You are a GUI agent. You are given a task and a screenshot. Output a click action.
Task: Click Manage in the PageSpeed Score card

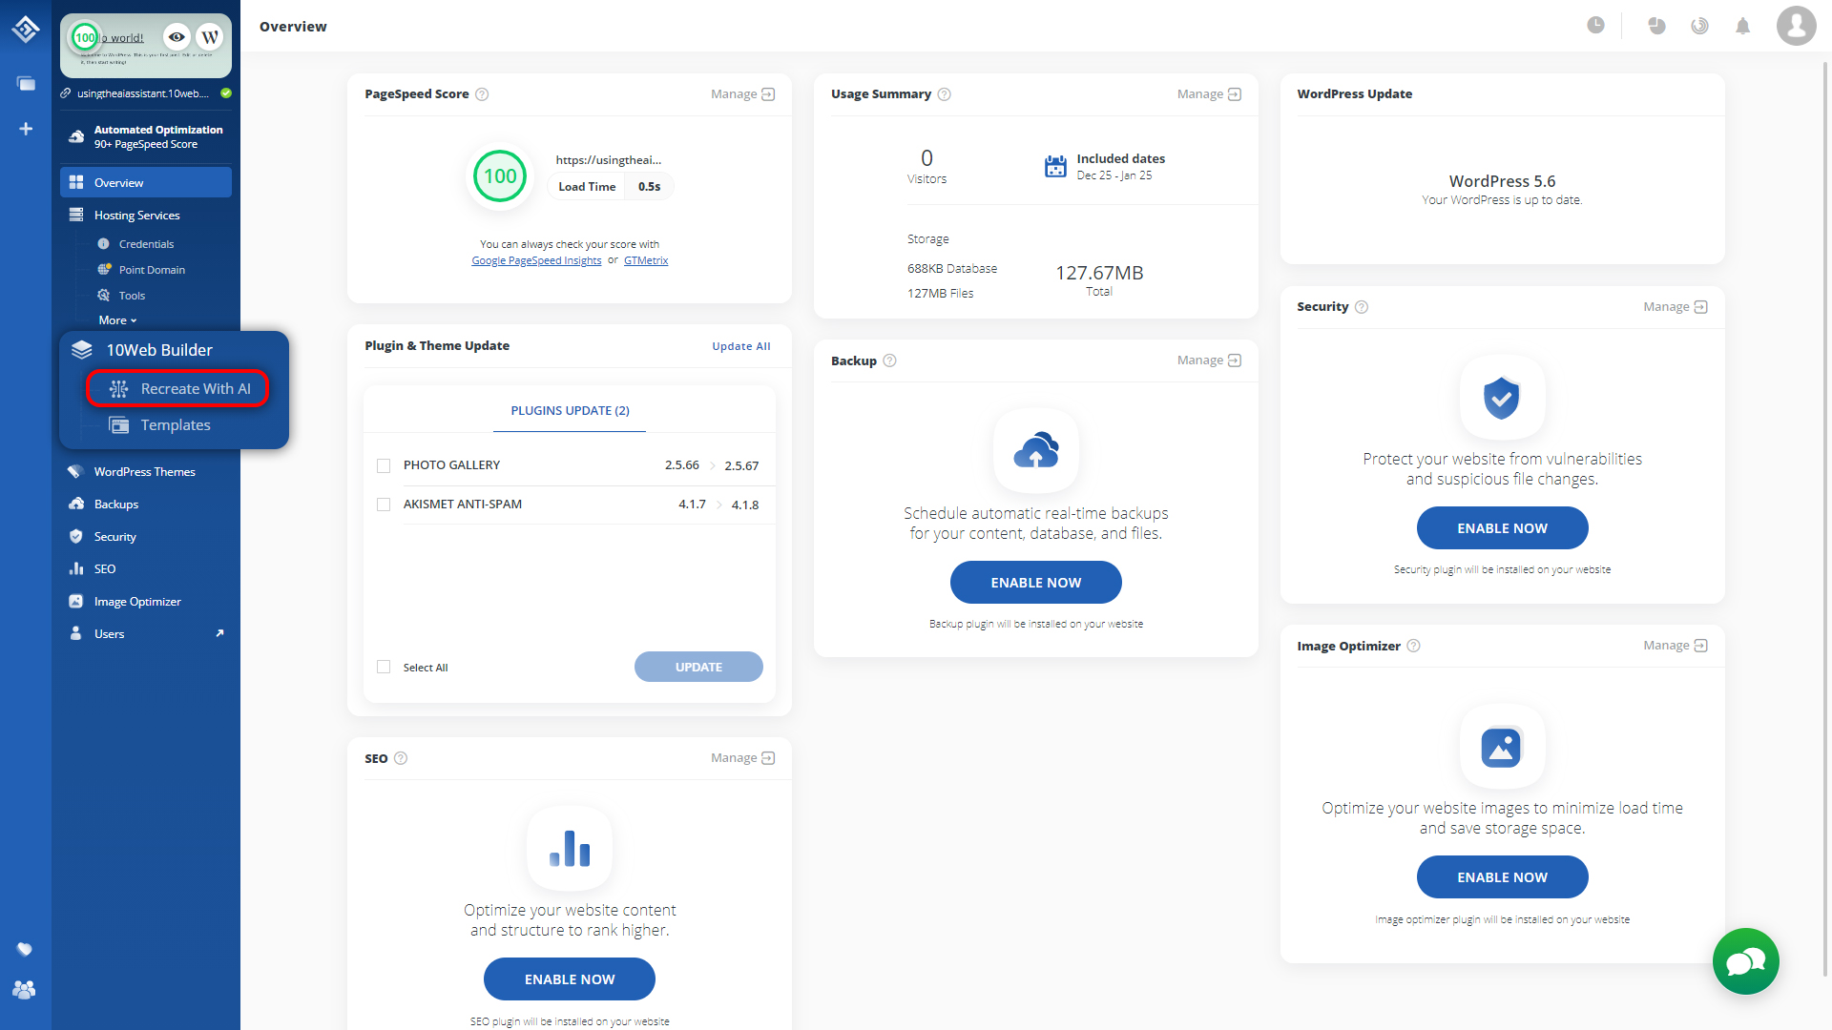click(x=742, y=94)
